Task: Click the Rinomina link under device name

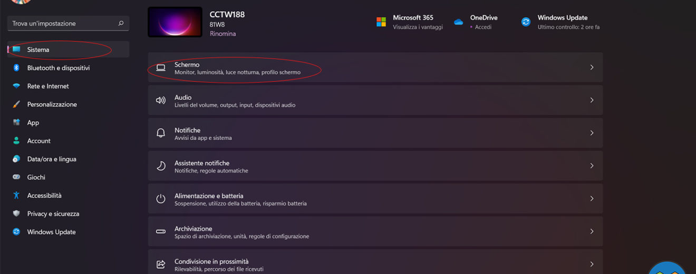Action: click(x=223, y=34)
